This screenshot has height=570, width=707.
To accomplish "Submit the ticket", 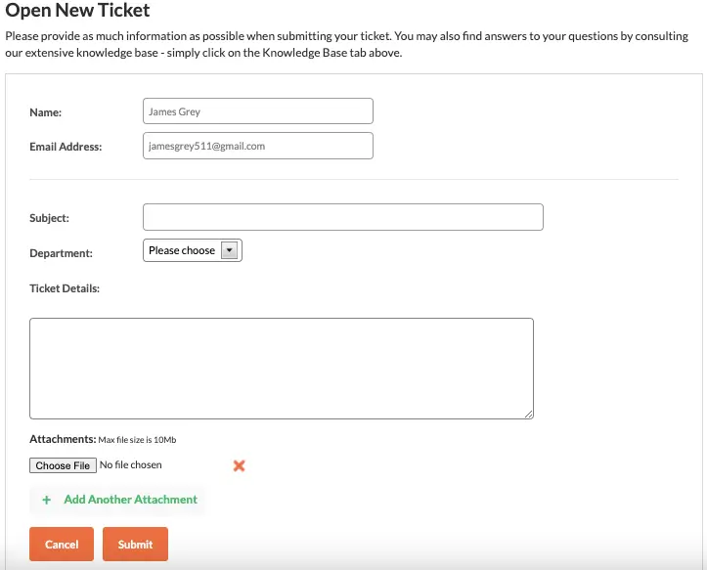I will [x=135, y=545].
